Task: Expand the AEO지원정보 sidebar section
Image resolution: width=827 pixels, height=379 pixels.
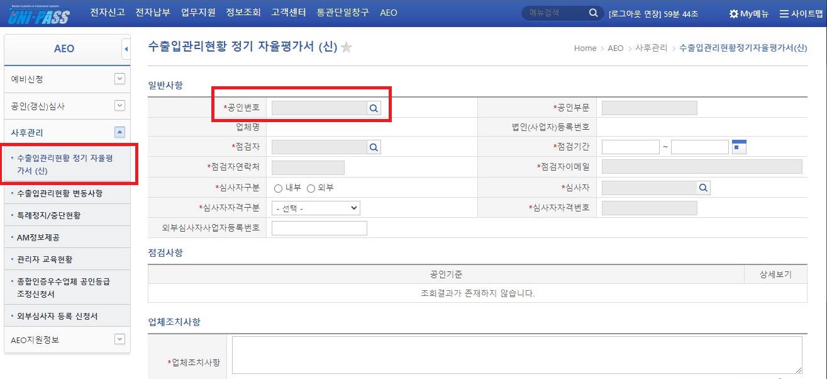Action: (x=119, y=339)
